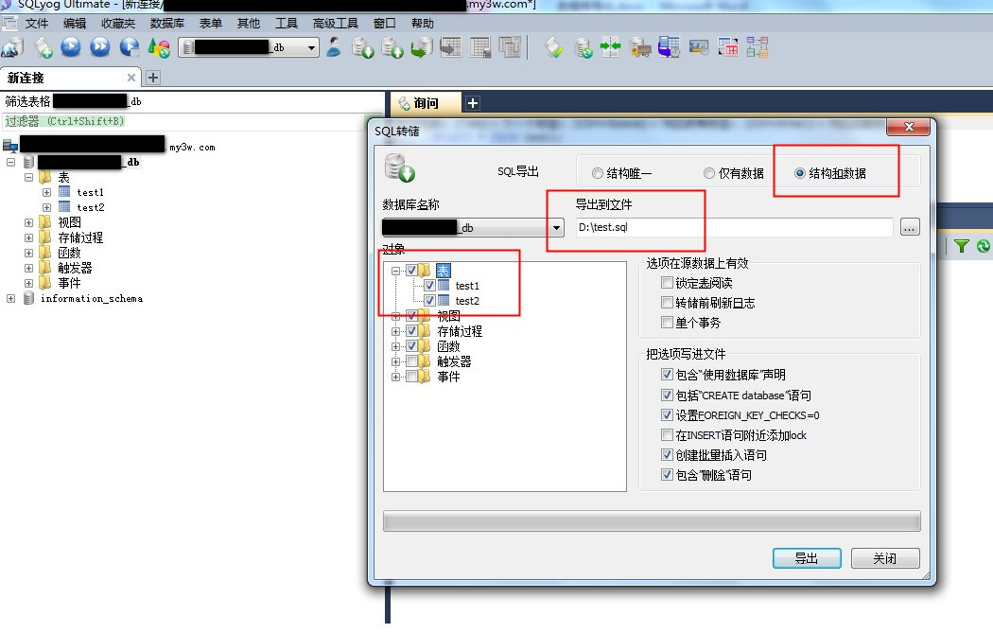This screenshot has width=993, height=633.
Task: Click the D:\test.sql export file field
Action: click(734, 227)
